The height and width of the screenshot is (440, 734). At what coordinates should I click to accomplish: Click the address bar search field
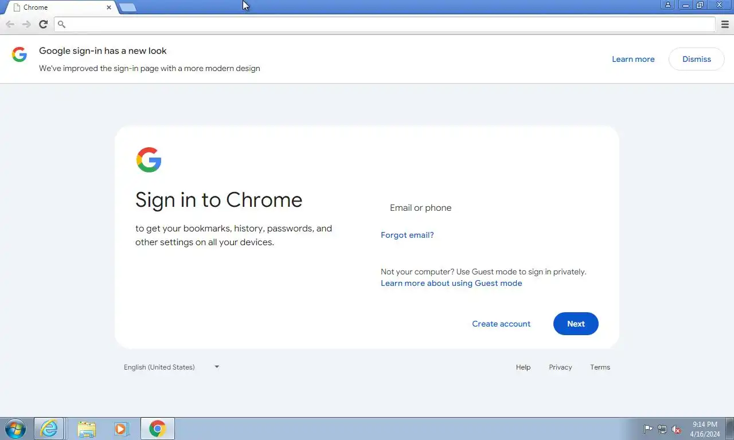tap(385, 24)
